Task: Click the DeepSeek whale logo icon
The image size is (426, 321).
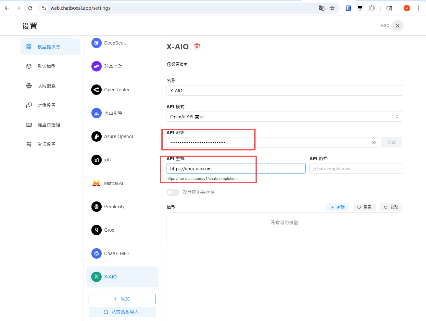Action: coord(96,43)
